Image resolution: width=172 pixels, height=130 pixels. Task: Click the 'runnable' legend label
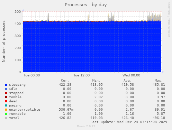(17, 114)
